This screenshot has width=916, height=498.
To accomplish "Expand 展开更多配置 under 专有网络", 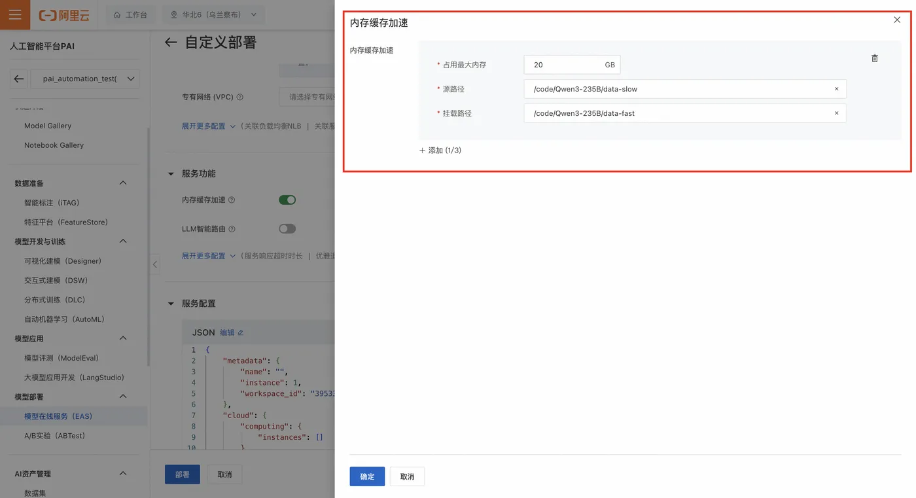I will pos(208,126).
